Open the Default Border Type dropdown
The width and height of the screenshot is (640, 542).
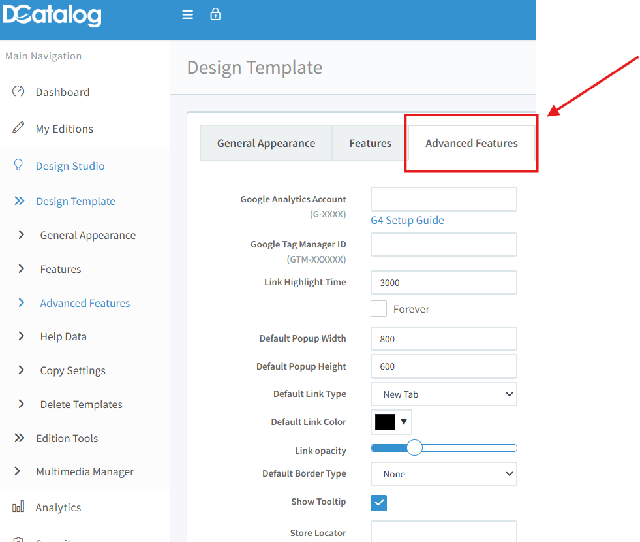pos(444,474)
